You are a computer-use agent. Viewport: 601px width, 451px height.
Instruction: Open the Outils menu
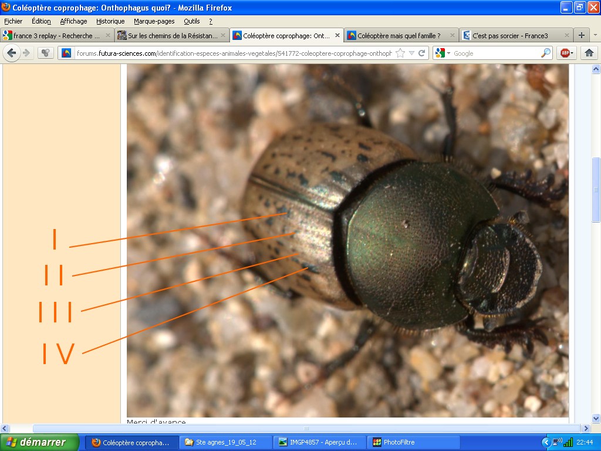(x=192, y=21)
